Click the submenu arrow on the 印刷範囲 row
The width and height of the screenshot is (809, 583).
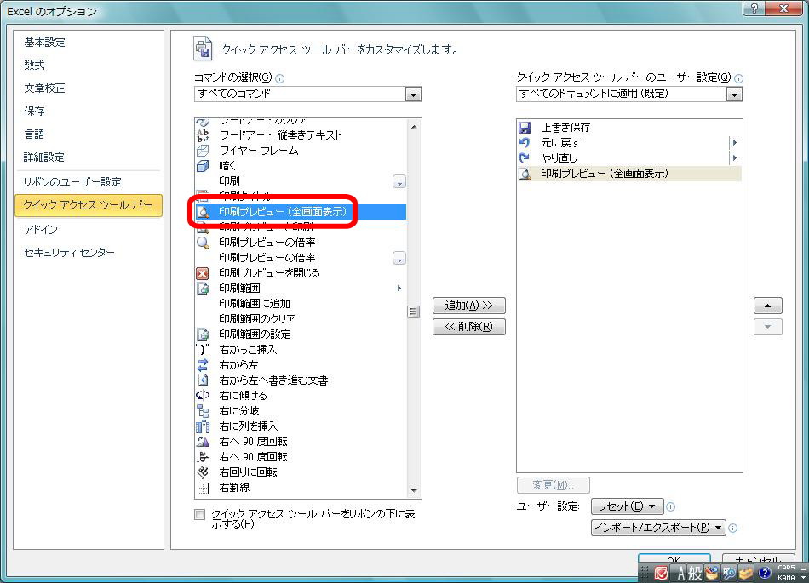[399, 289]
